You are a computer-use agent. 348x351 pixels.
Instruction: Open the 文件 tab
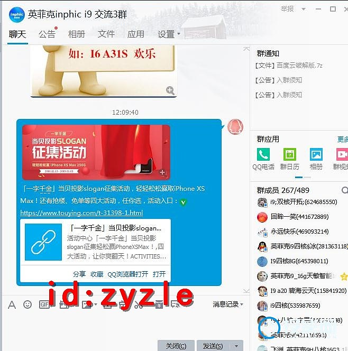coord(106,34)
